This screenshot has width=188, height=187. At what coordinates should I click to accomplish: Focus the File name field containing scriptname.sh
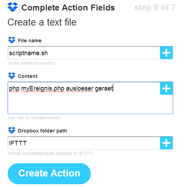click(x=84, y=53)
